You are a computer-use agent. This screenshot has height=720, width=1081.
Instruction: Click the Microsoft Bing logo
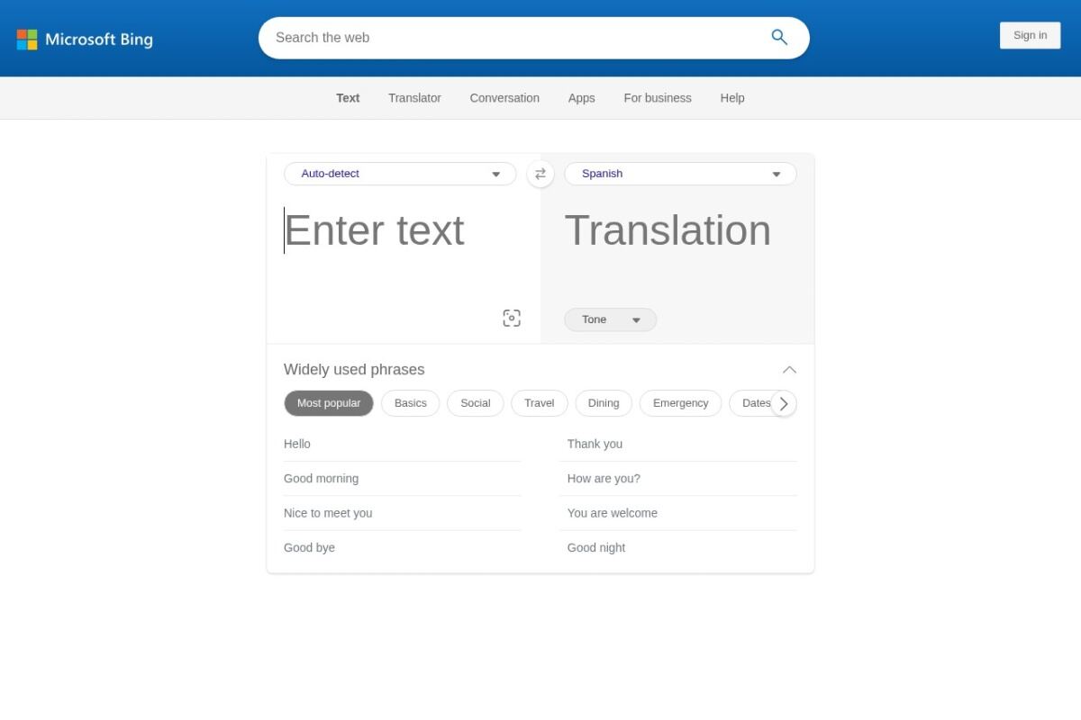85,39
